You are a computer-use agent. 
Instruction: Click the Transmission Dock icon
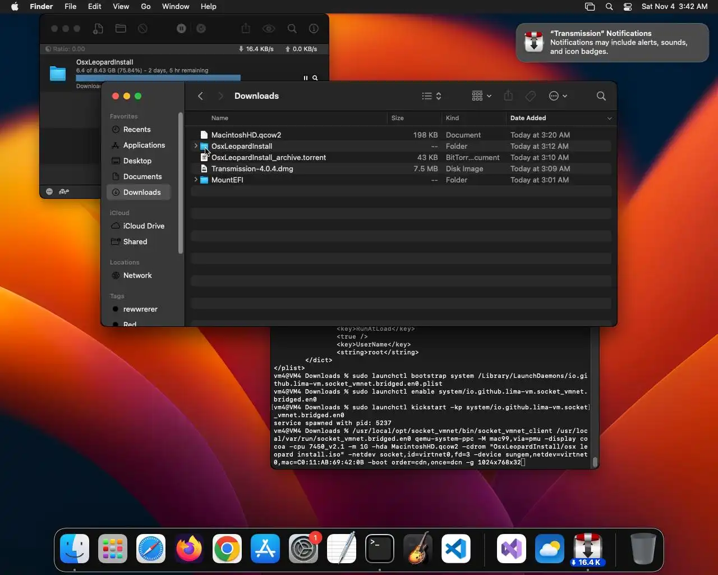click(x=588, y=549)
